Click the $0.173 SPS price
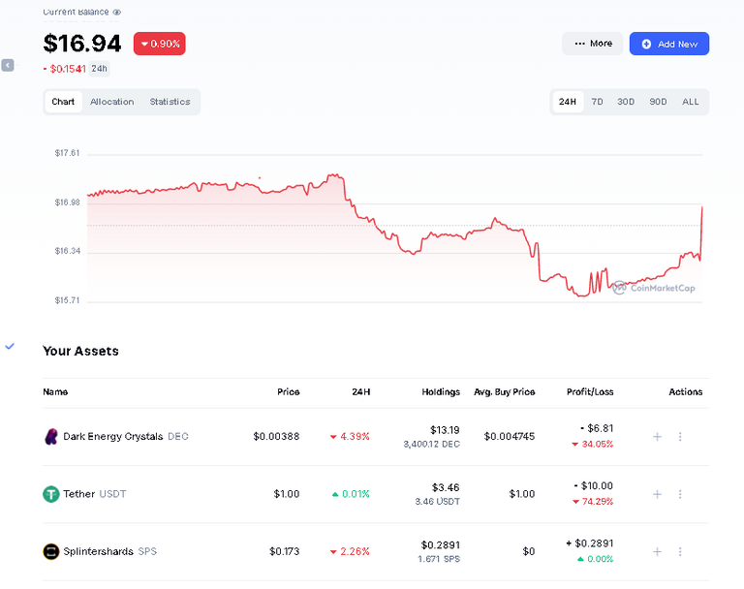 284,551
